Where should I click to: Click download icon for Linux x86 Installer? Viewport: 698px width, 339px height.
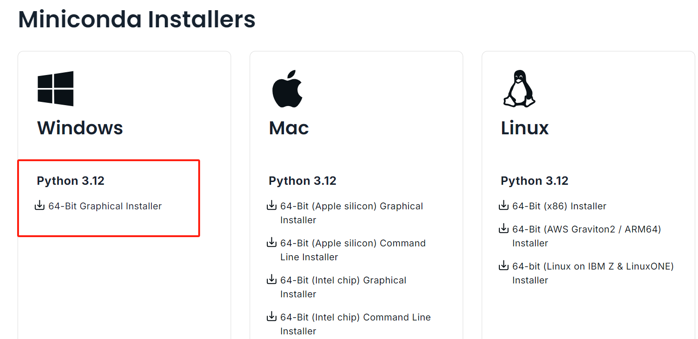coord(504,206)
